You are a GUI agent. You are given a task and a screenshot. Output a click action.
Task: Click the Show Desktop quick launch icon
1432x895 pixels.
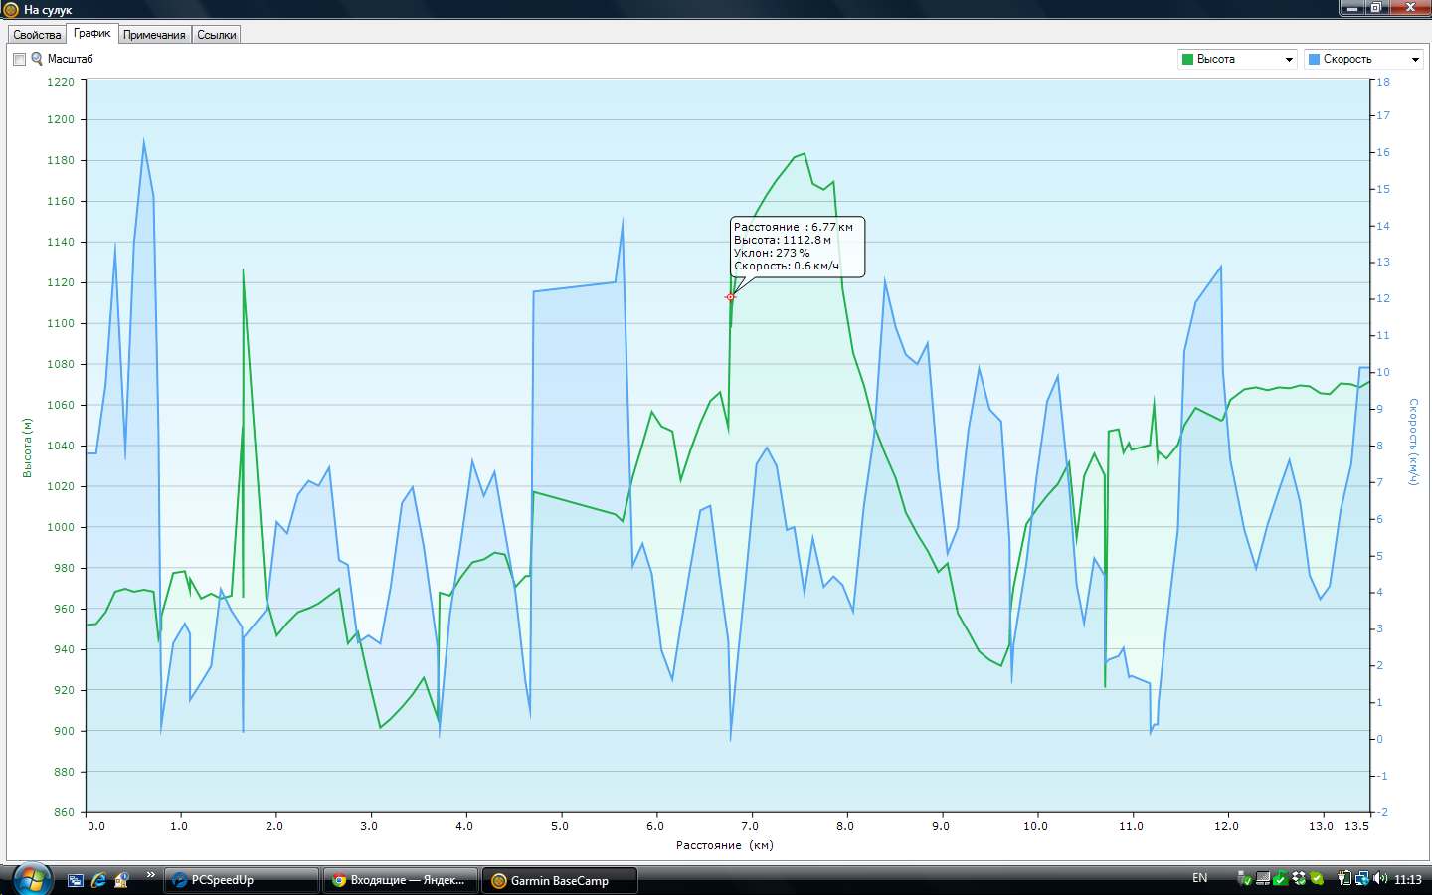point(76,880)
